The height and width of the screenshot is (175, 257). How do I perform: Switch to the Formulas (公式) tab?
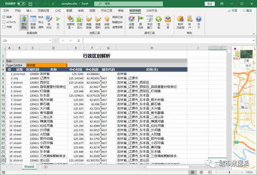[x=58, y=11]
